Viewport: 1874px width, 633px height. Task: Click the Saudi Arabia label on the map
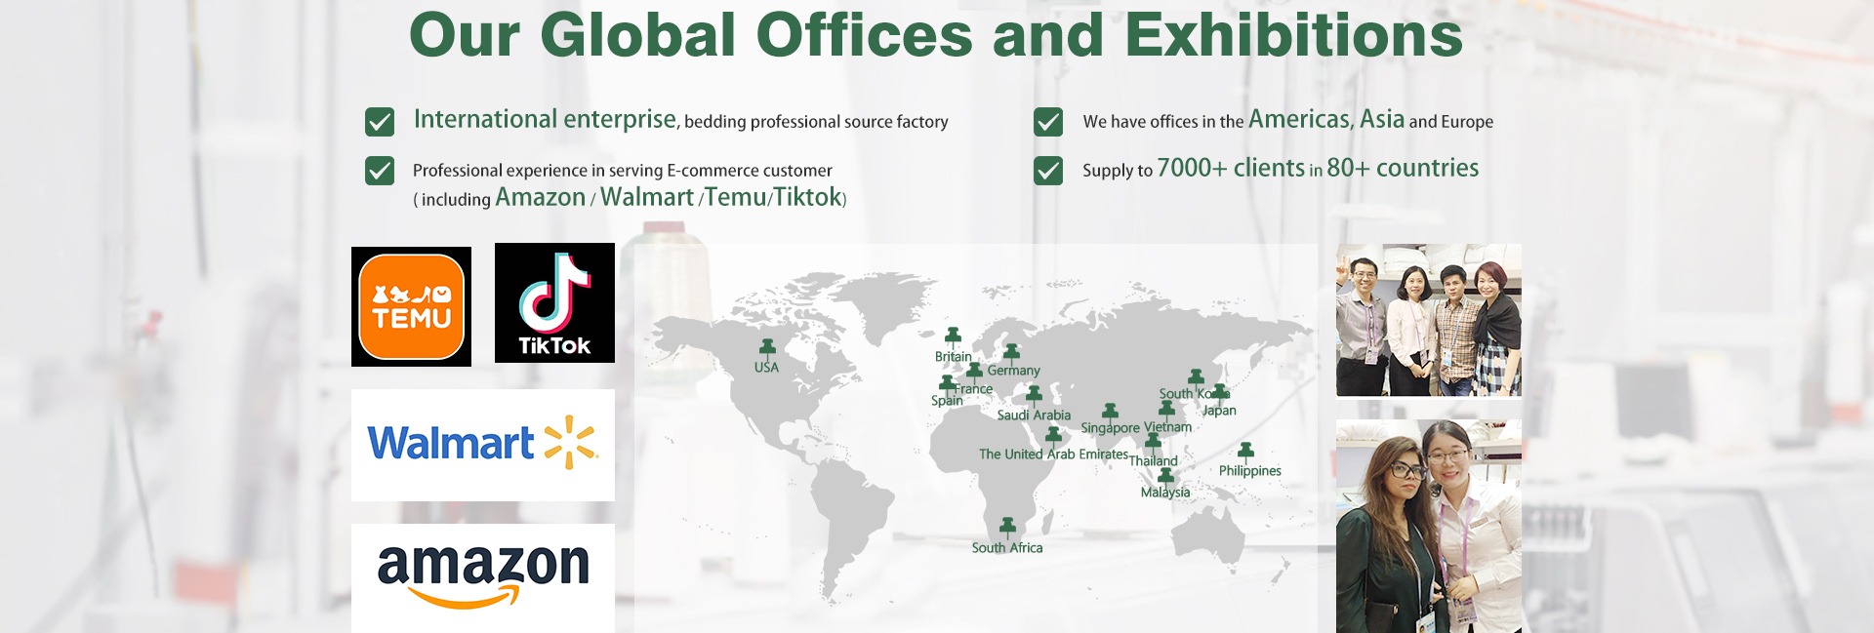tap(1034, 415)
